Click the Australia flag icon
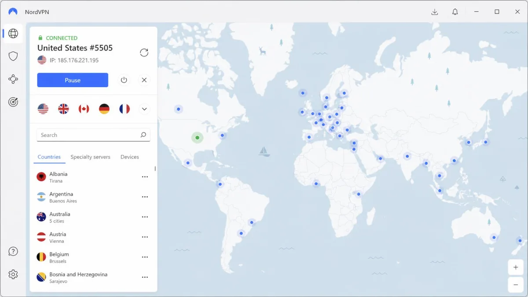Screen dimensions: 528x297 tap(41, 217)
